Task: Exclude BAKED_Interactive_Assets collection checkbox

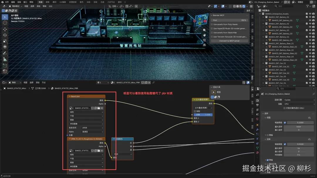Action: coord(307,14)
